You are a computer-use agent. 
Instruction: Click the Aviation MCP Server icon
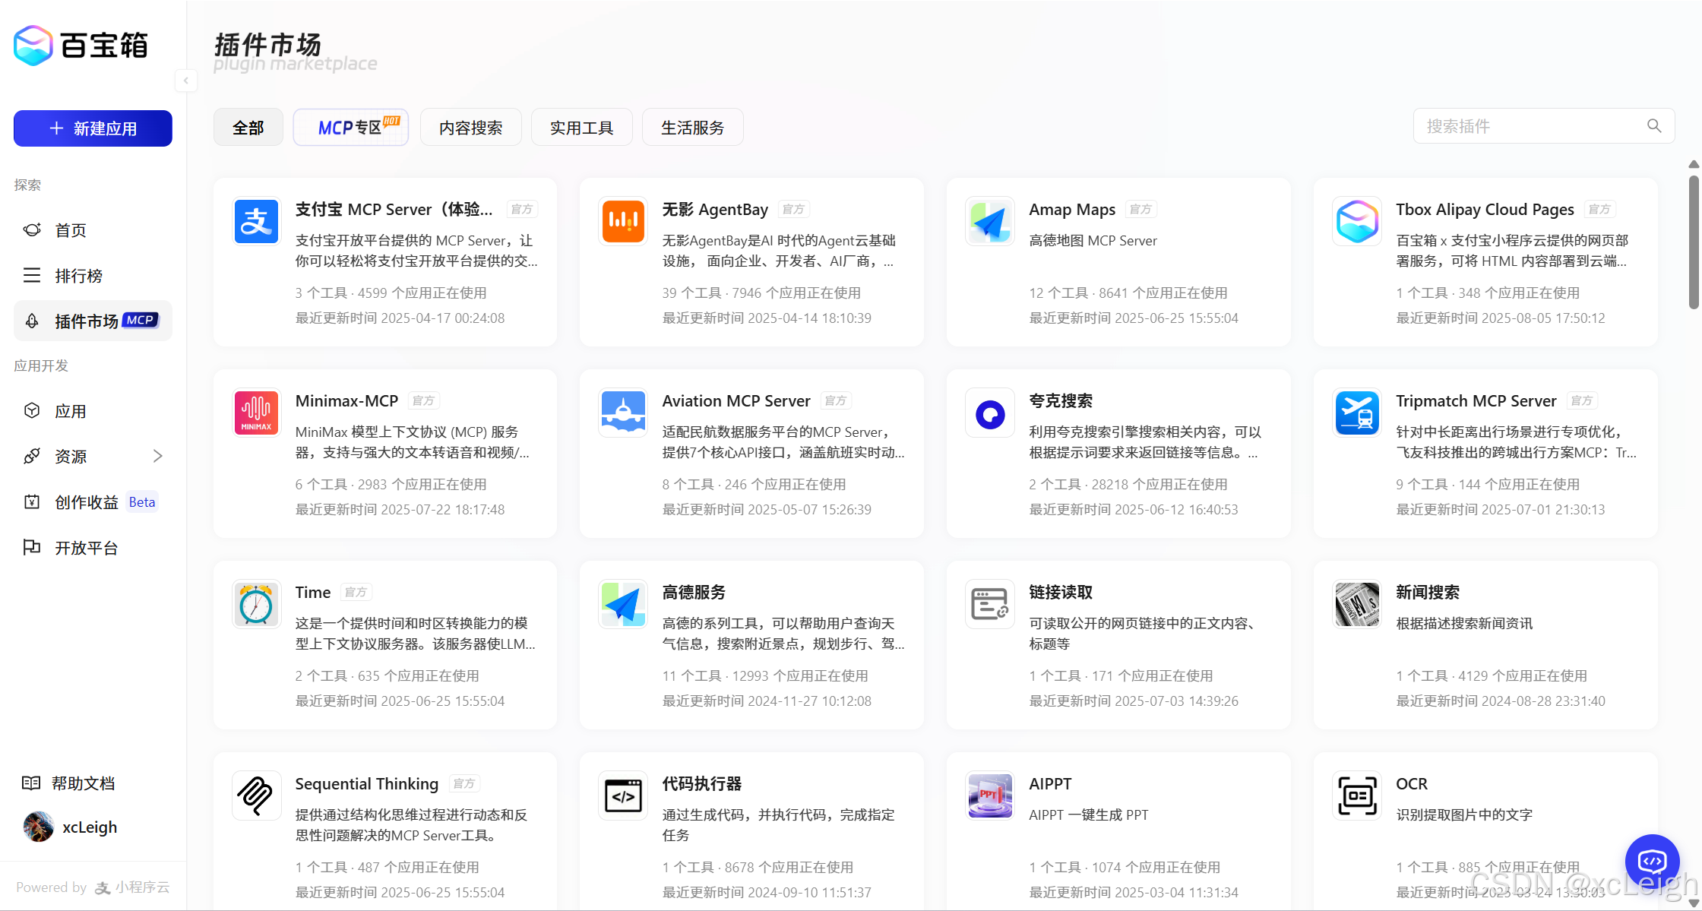point(623,413)
